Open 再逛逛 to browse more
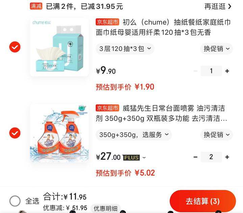The height and width of the screenshot is (213, 243). tap(218, 6)
